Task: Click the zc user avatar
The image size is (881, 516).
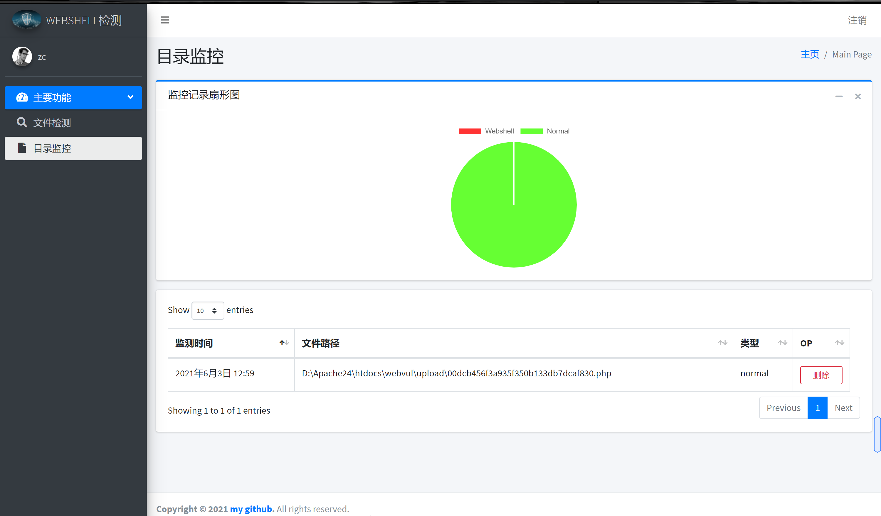Action: [x=22, y=57]
